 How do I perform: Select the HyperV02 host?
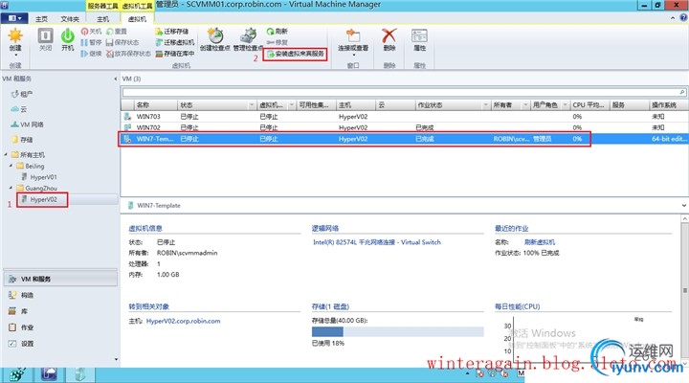coord(39,199)
